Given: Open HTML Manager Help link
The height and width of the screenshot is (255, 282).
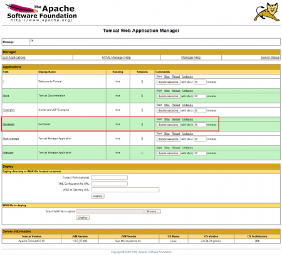Looking at the screenshot, I should (117, 58).
